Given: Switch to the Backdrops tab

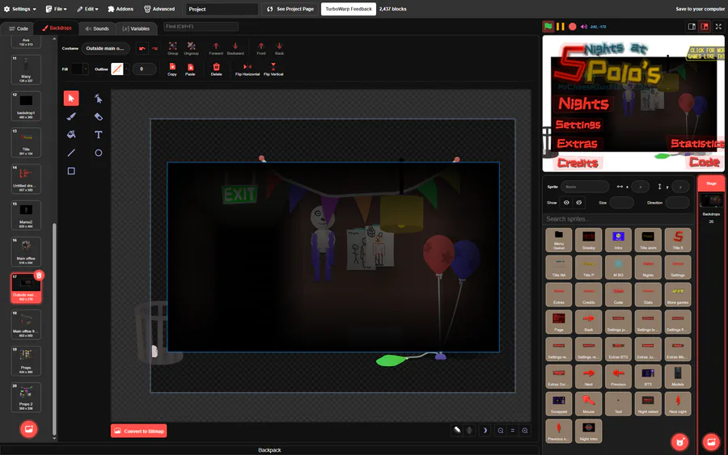Looking at the screenshot, I should point(57,28).
